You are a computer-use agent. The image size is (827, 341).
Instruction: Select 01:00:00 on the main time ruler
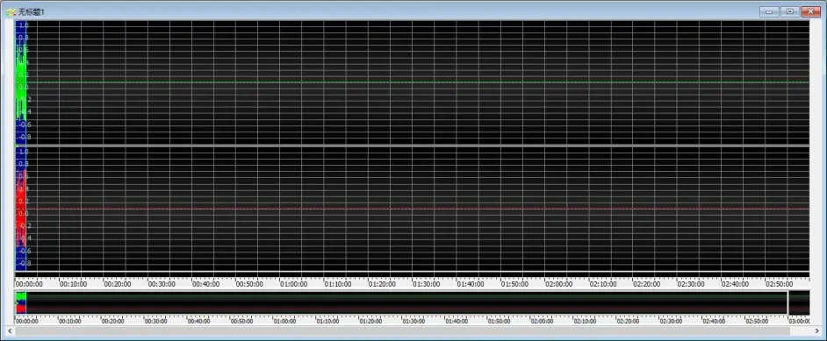click(293, 284)
